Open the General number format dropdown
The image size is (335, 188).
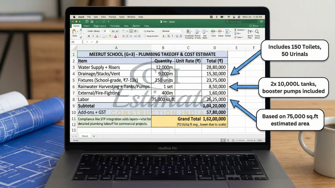[x=172, y=31]
